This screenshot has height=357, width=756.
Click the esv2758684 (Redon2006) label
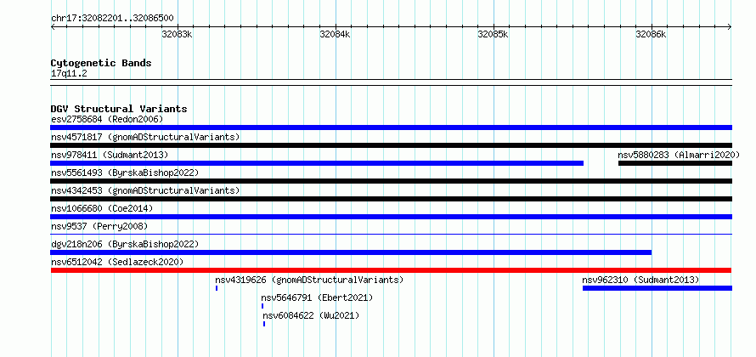coord(107,119)
